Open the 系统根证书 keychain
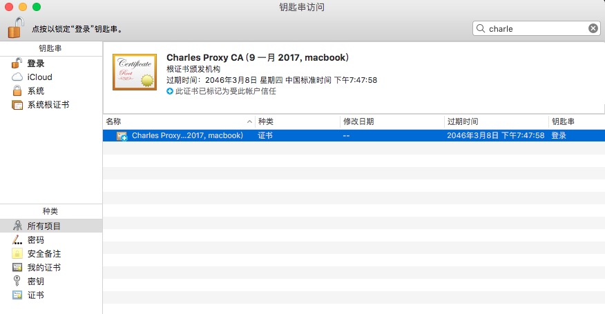This screenshot has width=605, height=314. [47, 105]
